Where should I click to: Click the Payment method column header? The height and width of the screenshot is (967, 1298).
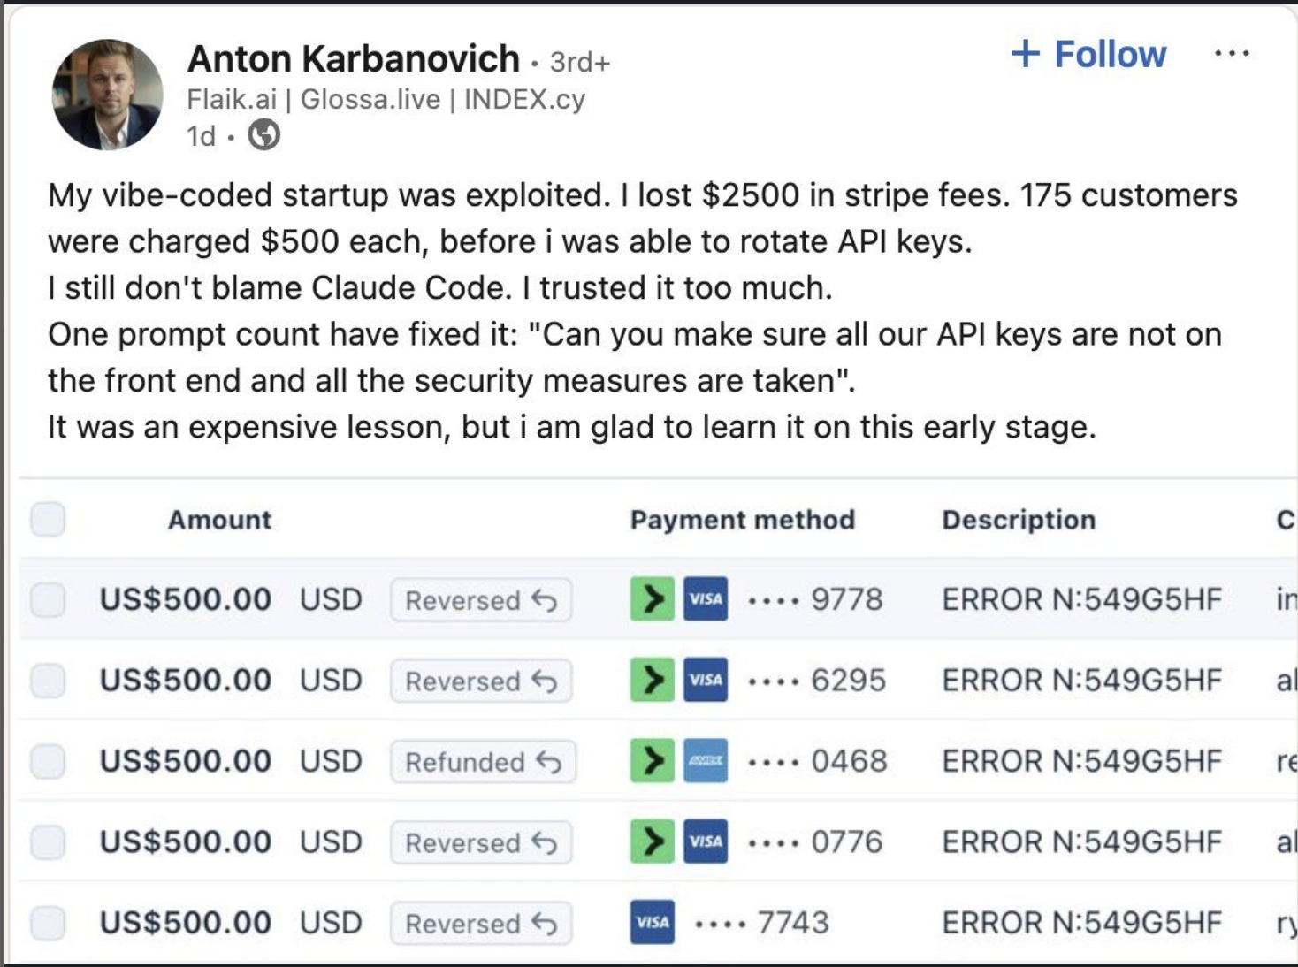tap(743, 520)
